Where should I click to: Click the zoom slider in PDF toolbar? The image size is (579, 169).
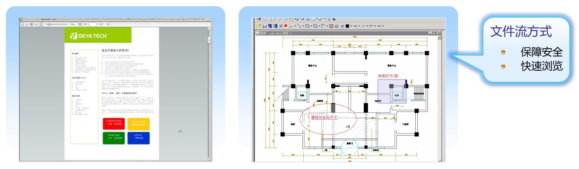point(49,24)
